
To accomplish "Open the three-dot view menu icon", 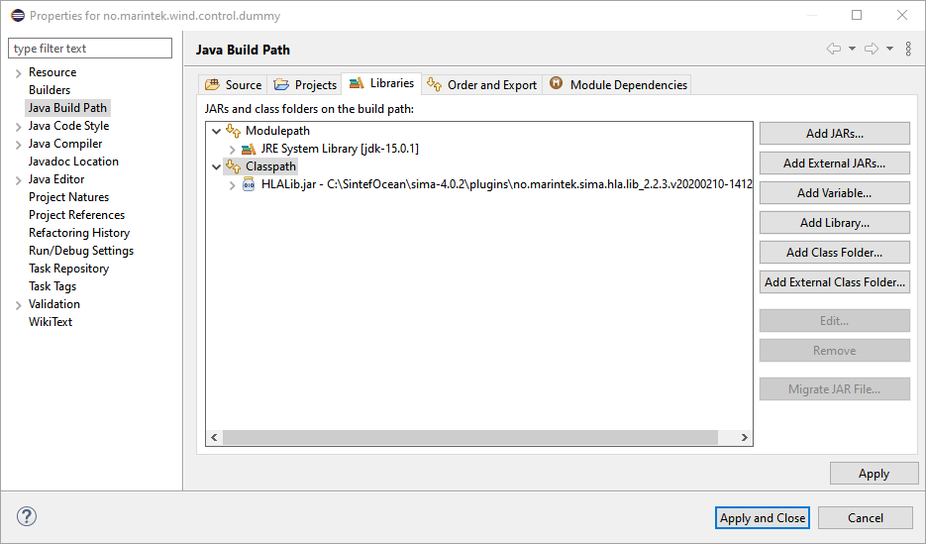I will coord(908,49).
